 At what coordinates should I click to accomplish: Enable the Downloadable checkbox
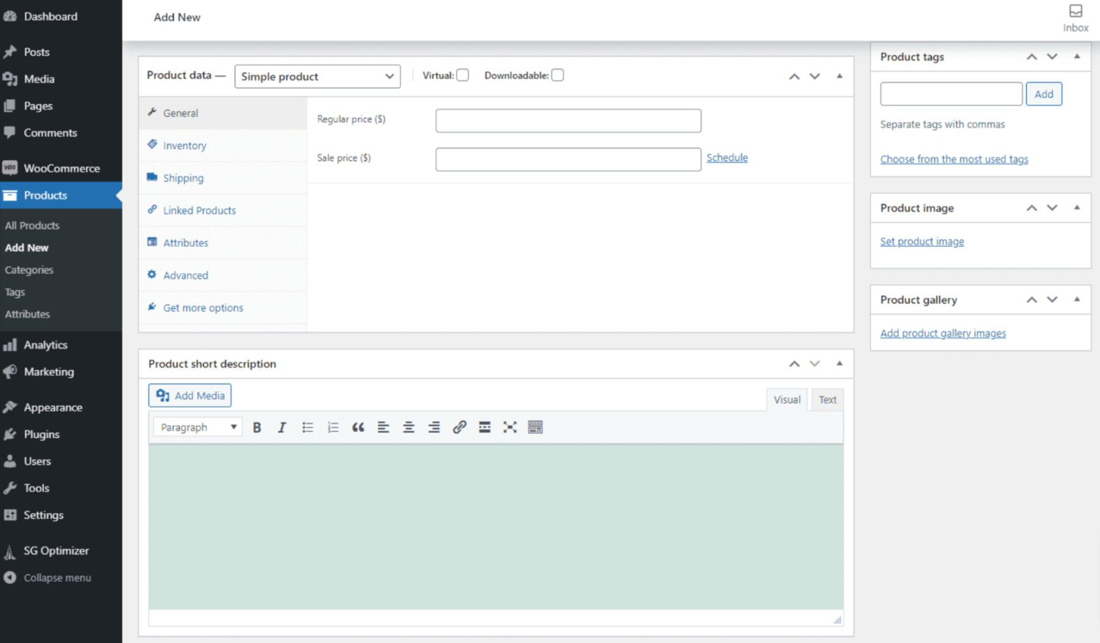tap(558, 75)
